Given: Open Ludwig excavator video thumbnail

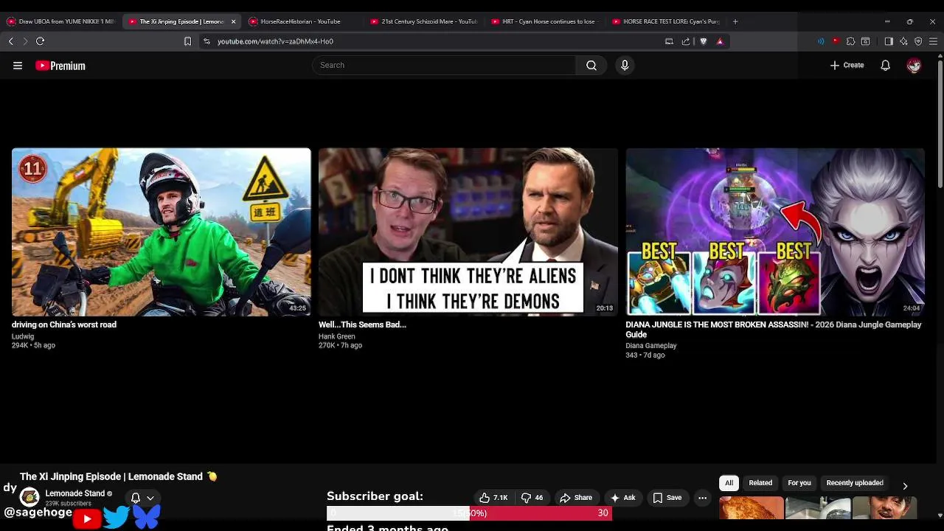Looking at the screenshot, I should [161, 232].
